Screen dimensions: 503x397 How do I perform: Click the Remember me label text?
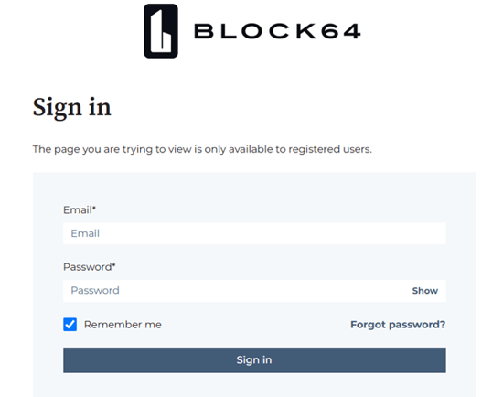click(x=123, y=325)
